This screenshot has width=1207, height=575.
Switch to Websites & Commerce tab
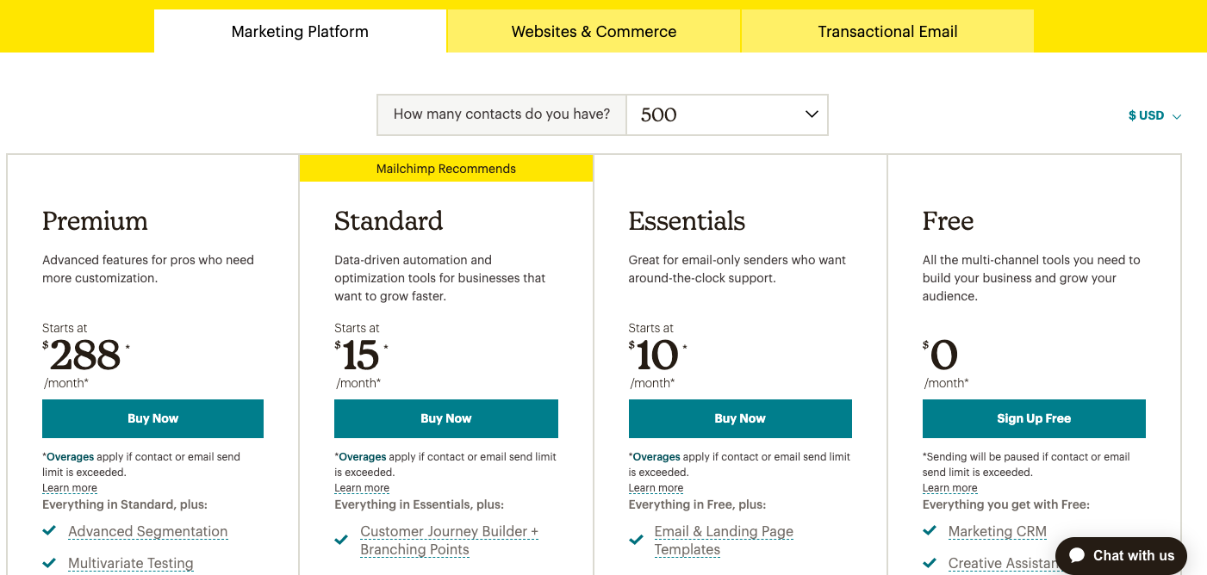[594, 32]
